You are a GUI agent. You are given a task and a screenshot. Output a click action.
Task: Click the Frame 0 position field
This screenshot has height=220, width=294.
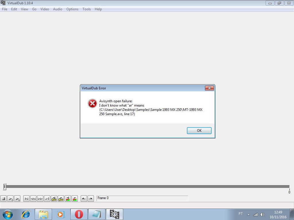click(142, 198)
